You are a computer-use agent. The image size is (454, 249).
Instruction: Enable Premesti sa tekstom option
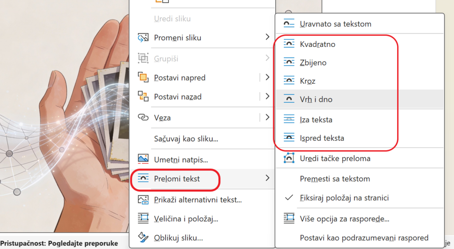pos(335,179)
